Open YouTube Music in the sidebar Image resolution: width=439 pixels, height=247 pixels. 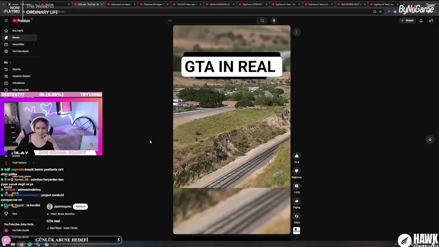click(x=20, y=51)
